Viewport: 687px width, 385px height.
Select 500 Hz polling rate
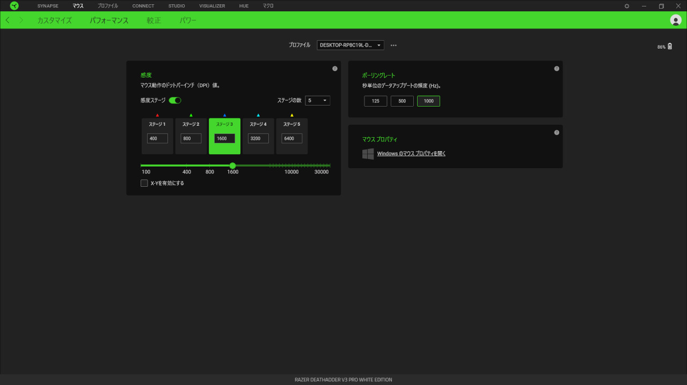click(402, 101)
